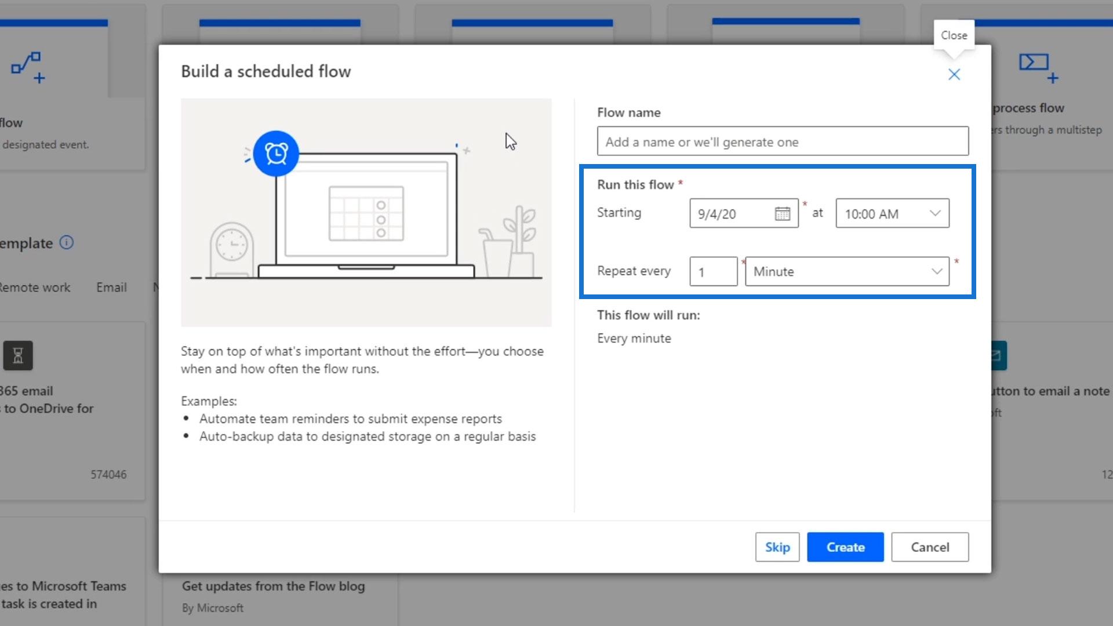Open Get updates from the Flow blog template
Viewport: 1113px width, 626px height.
(273, 587)
